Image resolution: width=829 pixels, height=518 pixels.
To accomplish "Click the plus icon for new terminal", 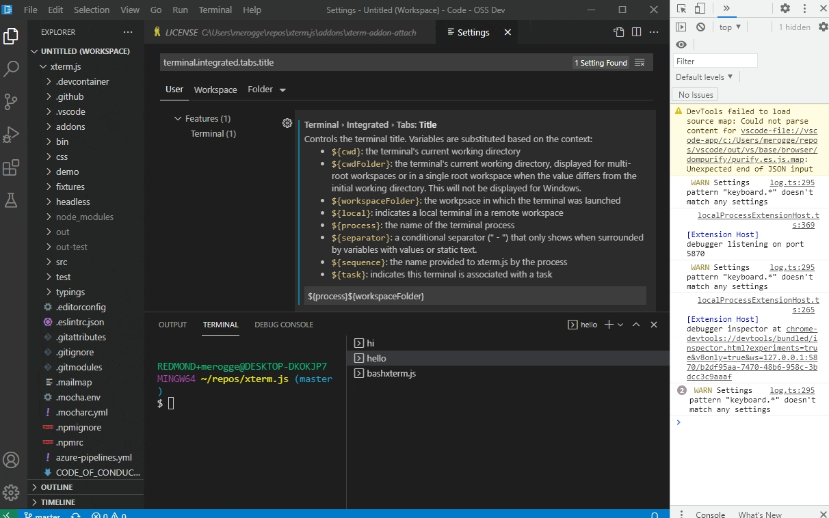I will tap(609, 325).
